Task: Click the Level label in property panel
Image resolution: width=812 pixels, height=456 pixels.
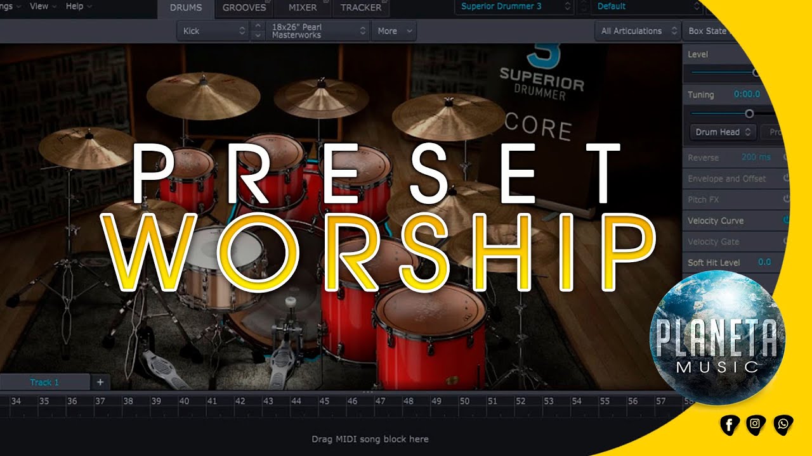Action: tap(698, 54)
